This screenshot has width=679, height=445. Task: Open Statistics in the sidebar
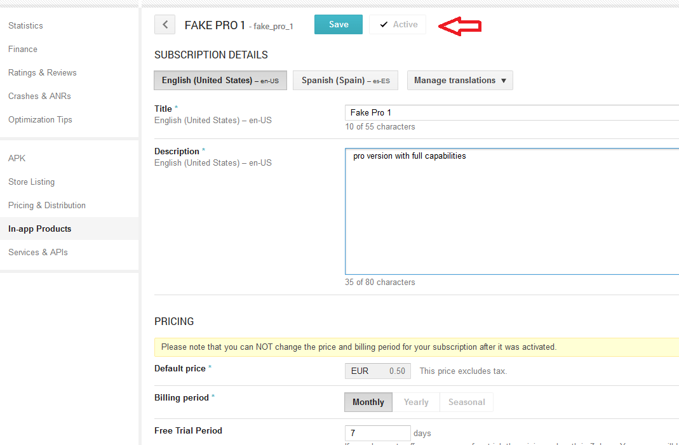pyautogui.click(x=25, y=25)
